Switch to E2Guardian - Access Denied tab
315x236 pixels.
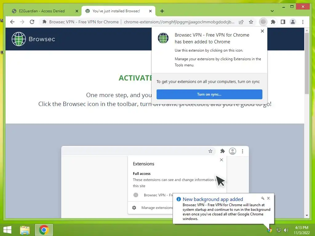(42, 11)
